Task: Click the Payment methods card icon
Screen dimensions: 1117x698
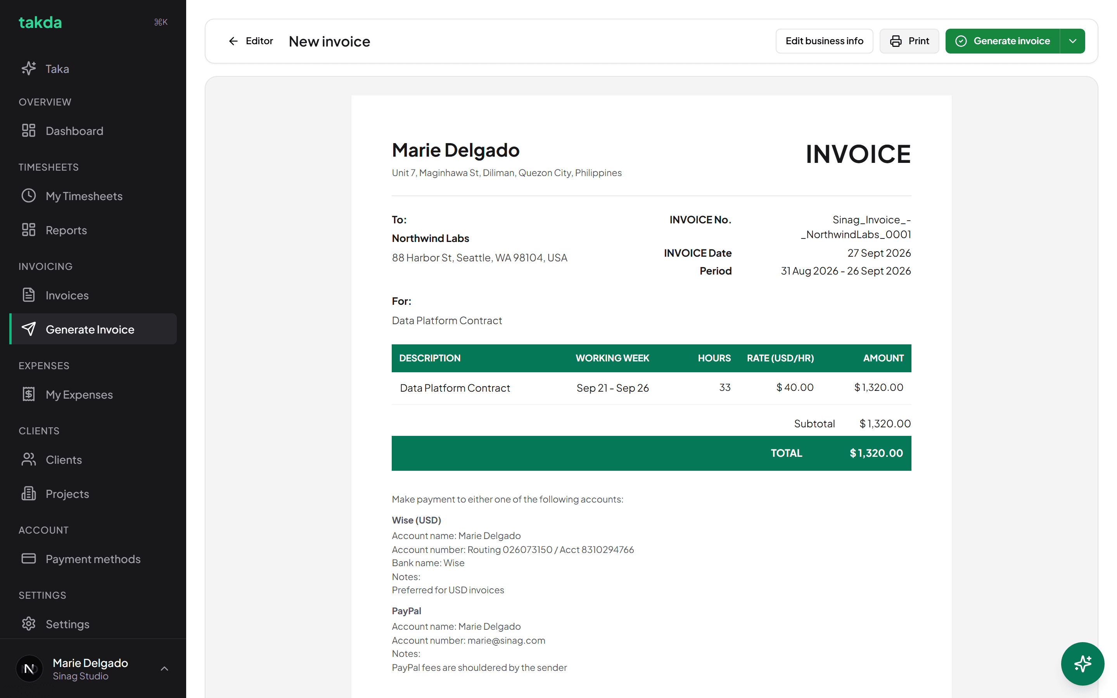Action: pos(29,558)
